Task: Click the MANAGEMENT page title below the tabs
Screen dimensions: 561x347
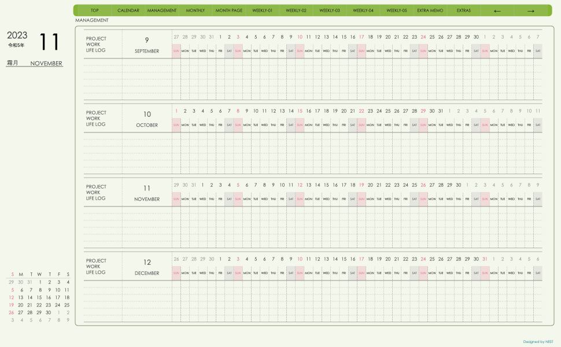Action: (x=91, y=20)
